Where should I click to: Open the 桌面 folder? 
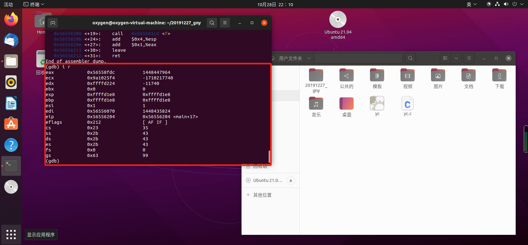coord(347,107)
